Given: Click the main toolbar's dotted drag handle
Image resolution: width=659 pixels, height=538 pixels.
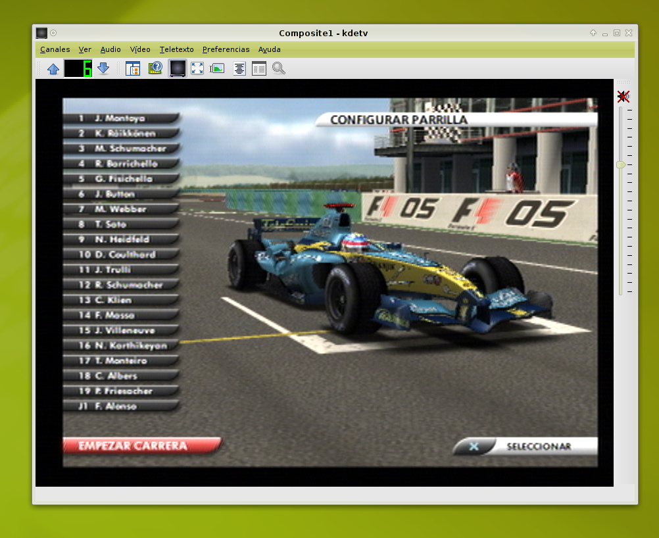Looking at the screenshot, I should click(x=39, y=68).
